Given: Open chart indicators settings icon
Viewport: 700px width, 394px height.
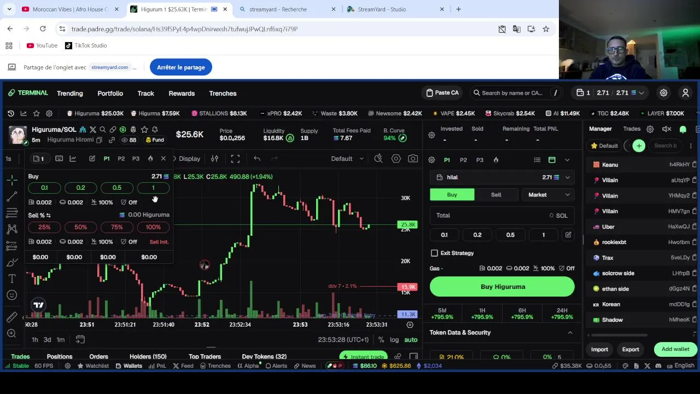Looking at the screenshot, I should point(214,159).
